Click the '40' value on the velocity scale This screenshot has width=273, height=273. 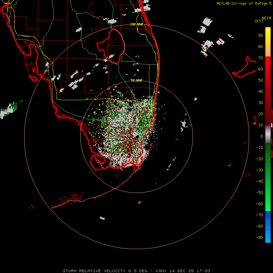click(x=261, y=91)
